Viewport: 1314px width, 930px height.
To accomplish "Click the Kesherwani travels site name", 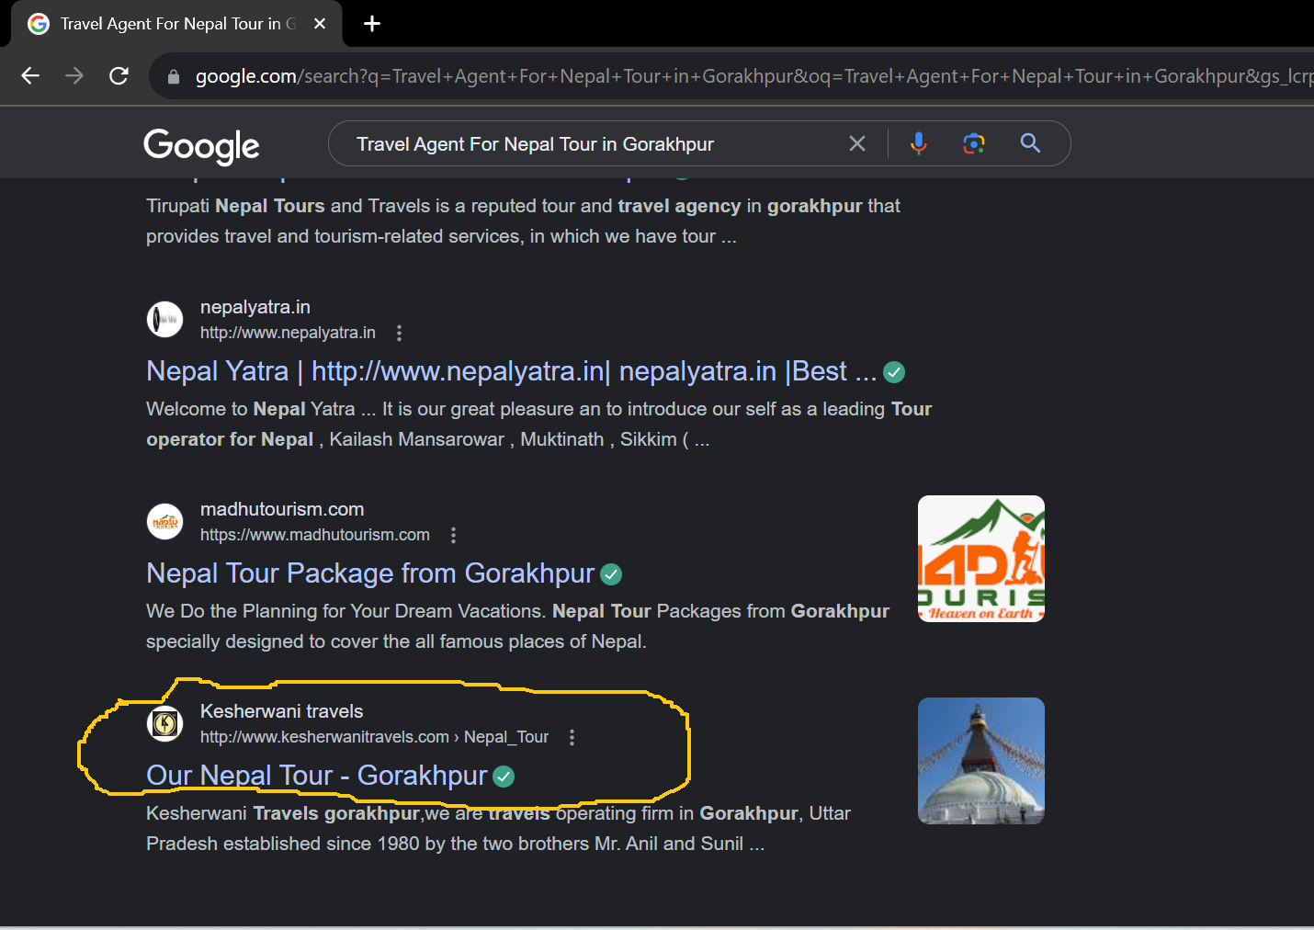I will pos(281,711).
